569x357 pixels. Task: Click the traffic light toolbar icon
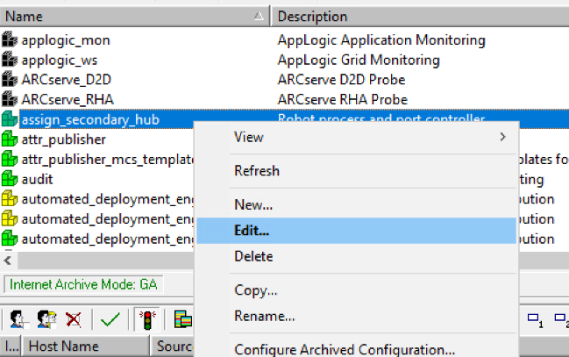tap(146, 319)
